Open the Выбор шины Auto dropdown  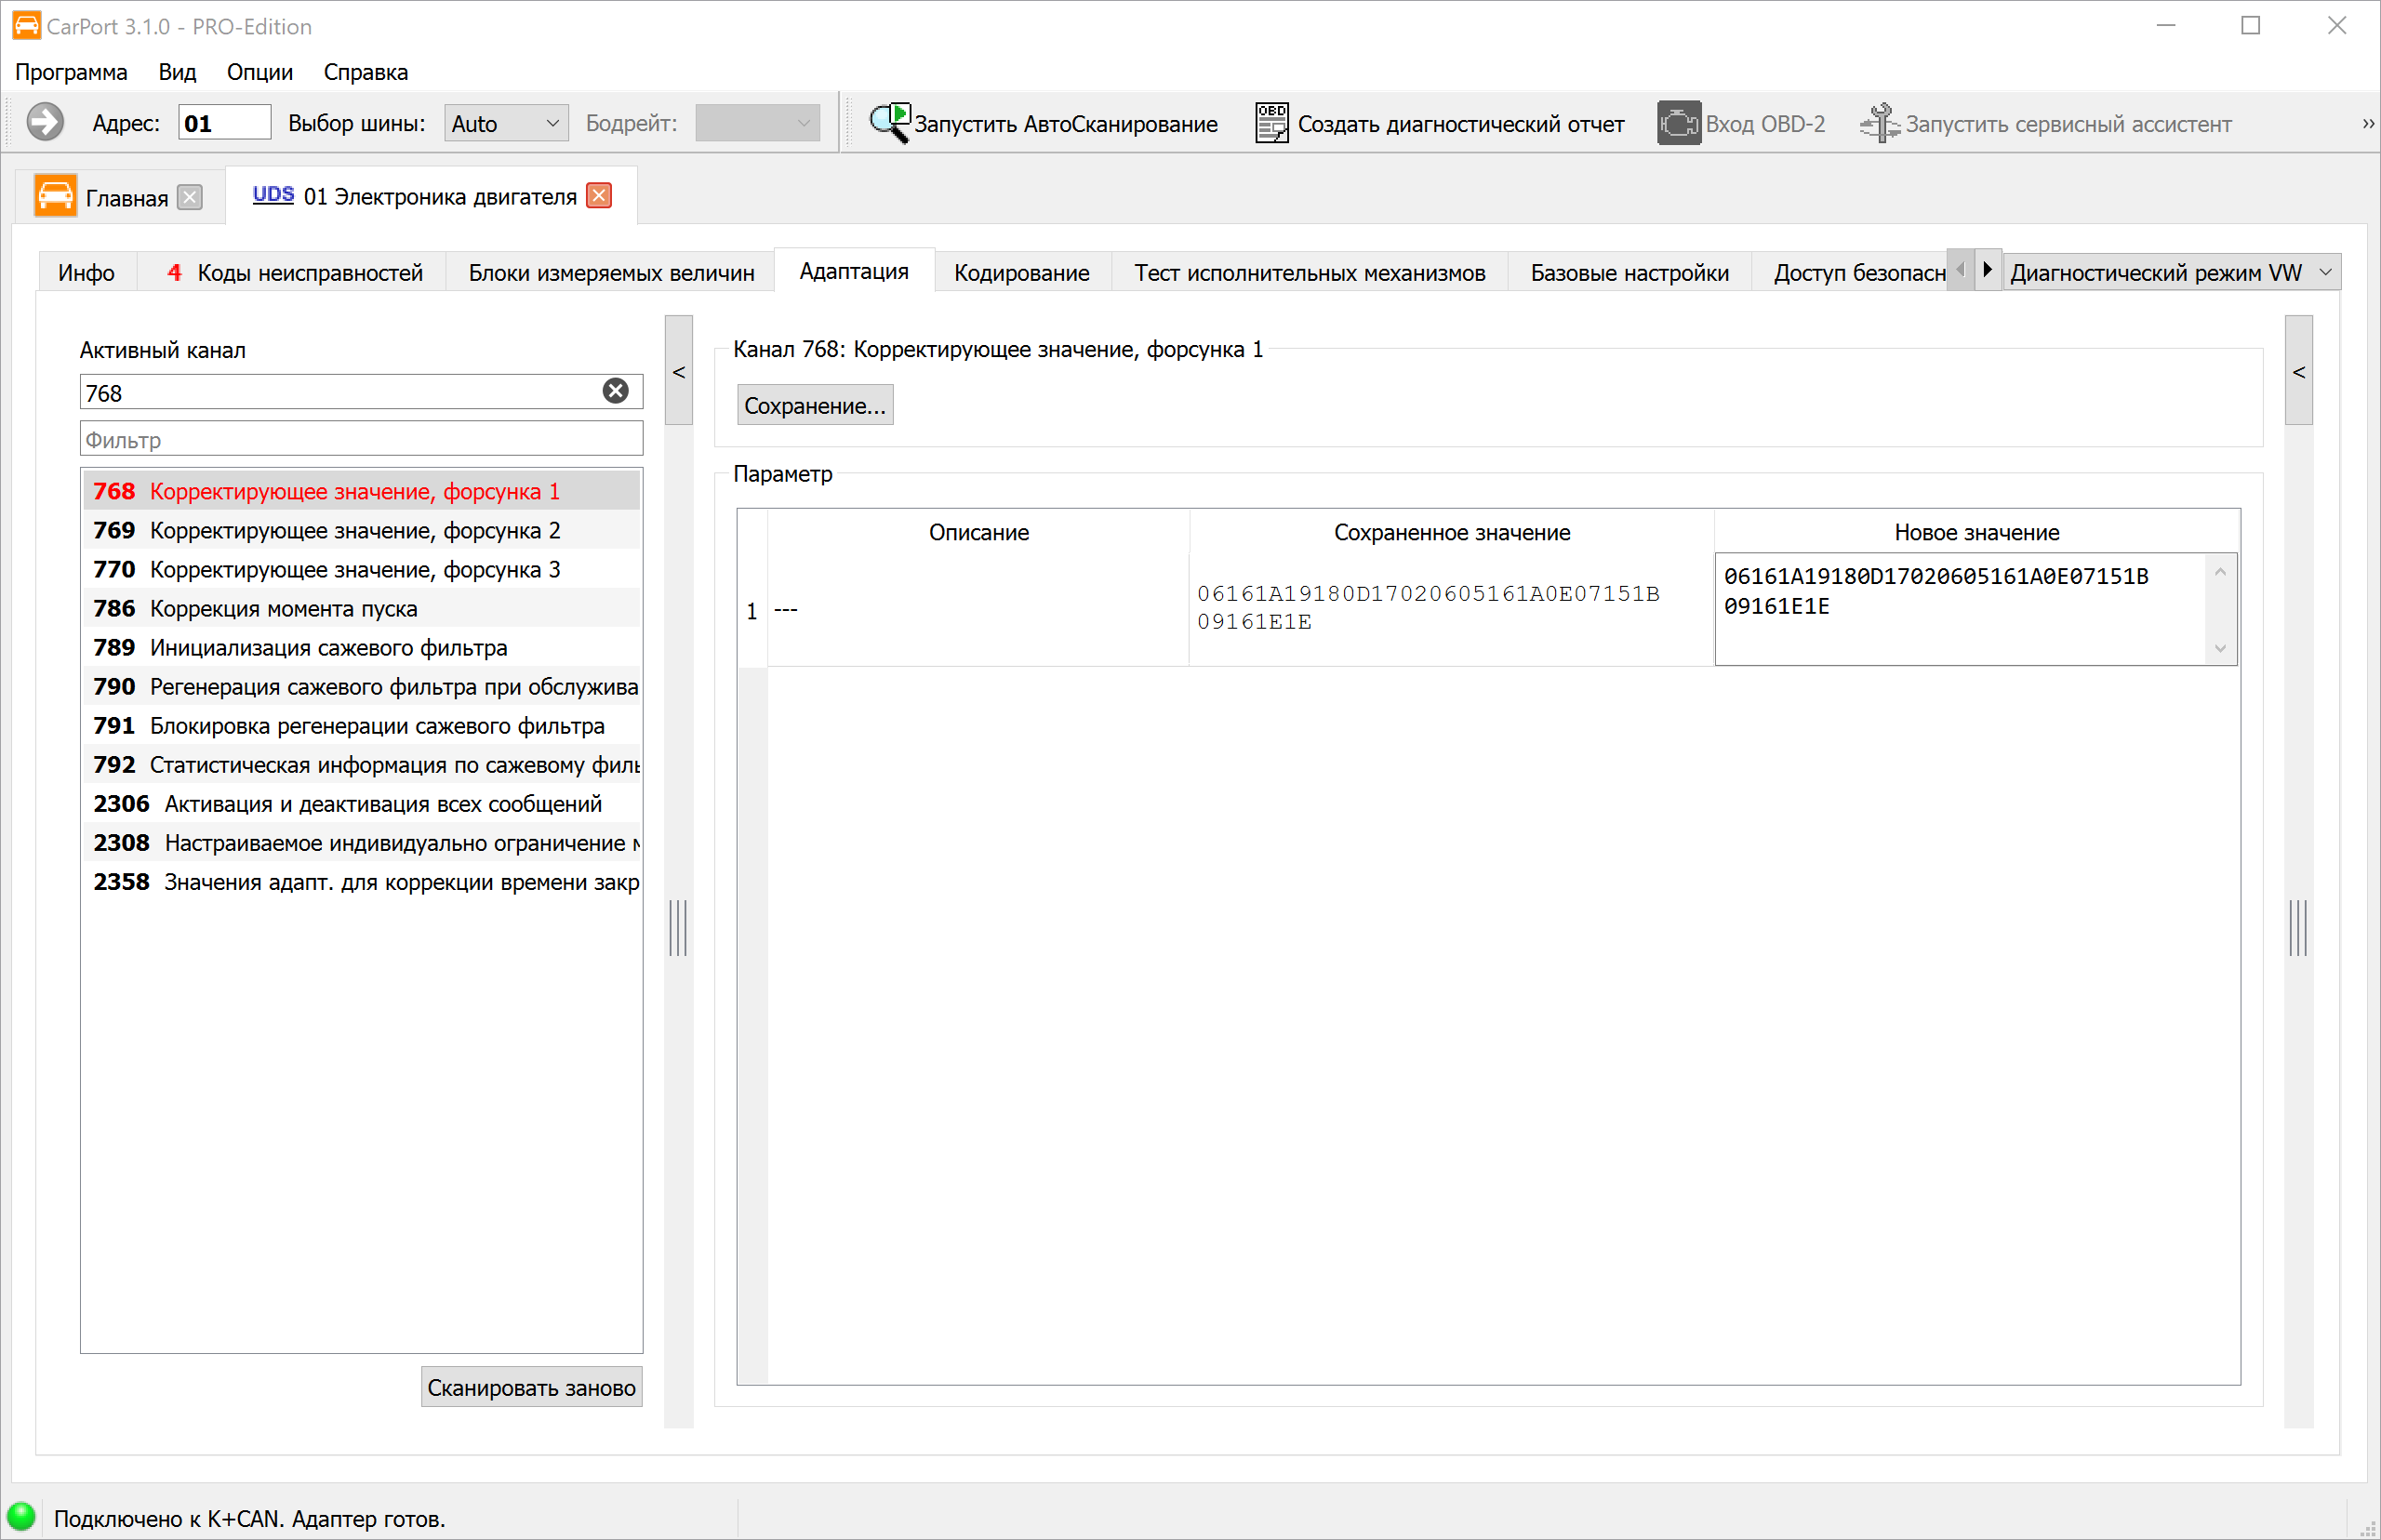pos(506,123)
